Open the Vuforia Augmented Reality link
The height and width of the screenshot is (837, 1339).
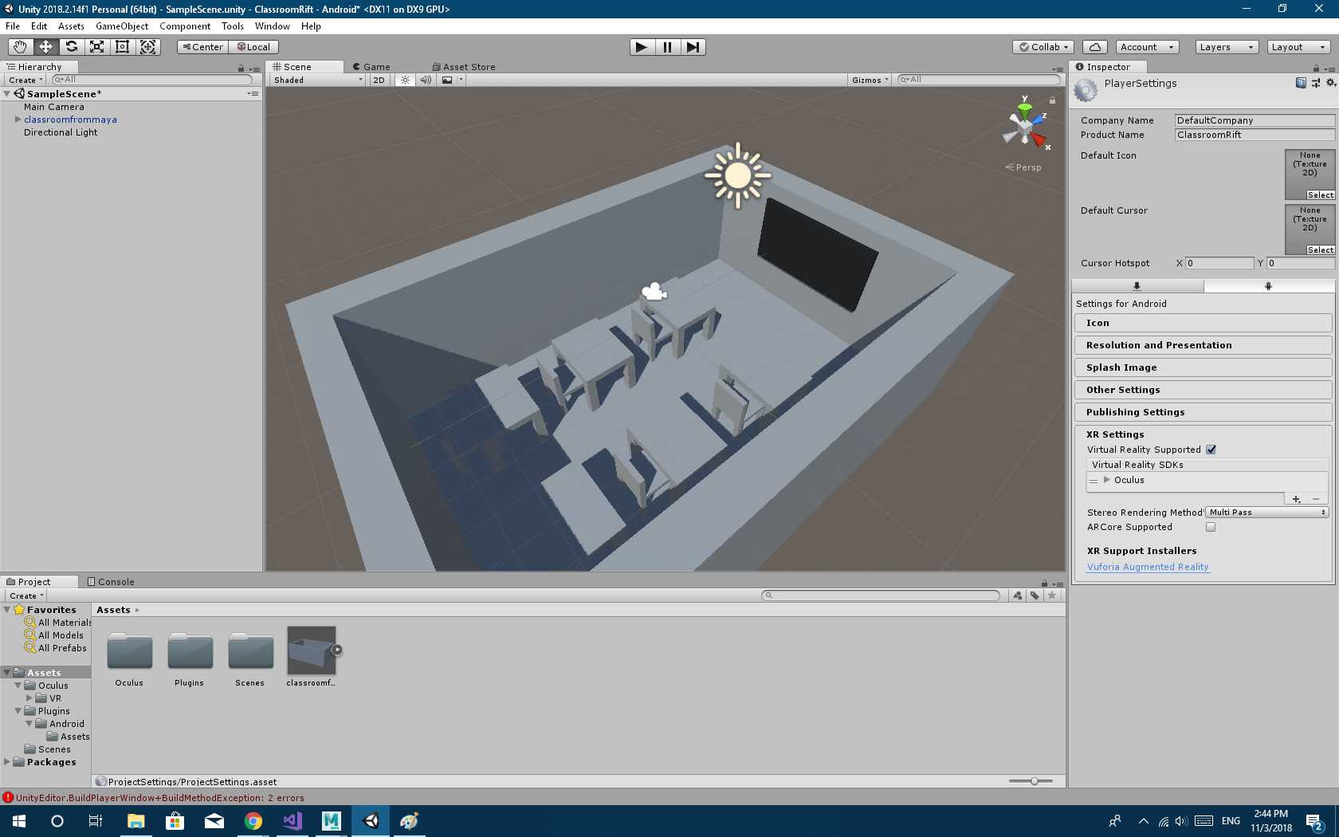(1148, 567)
